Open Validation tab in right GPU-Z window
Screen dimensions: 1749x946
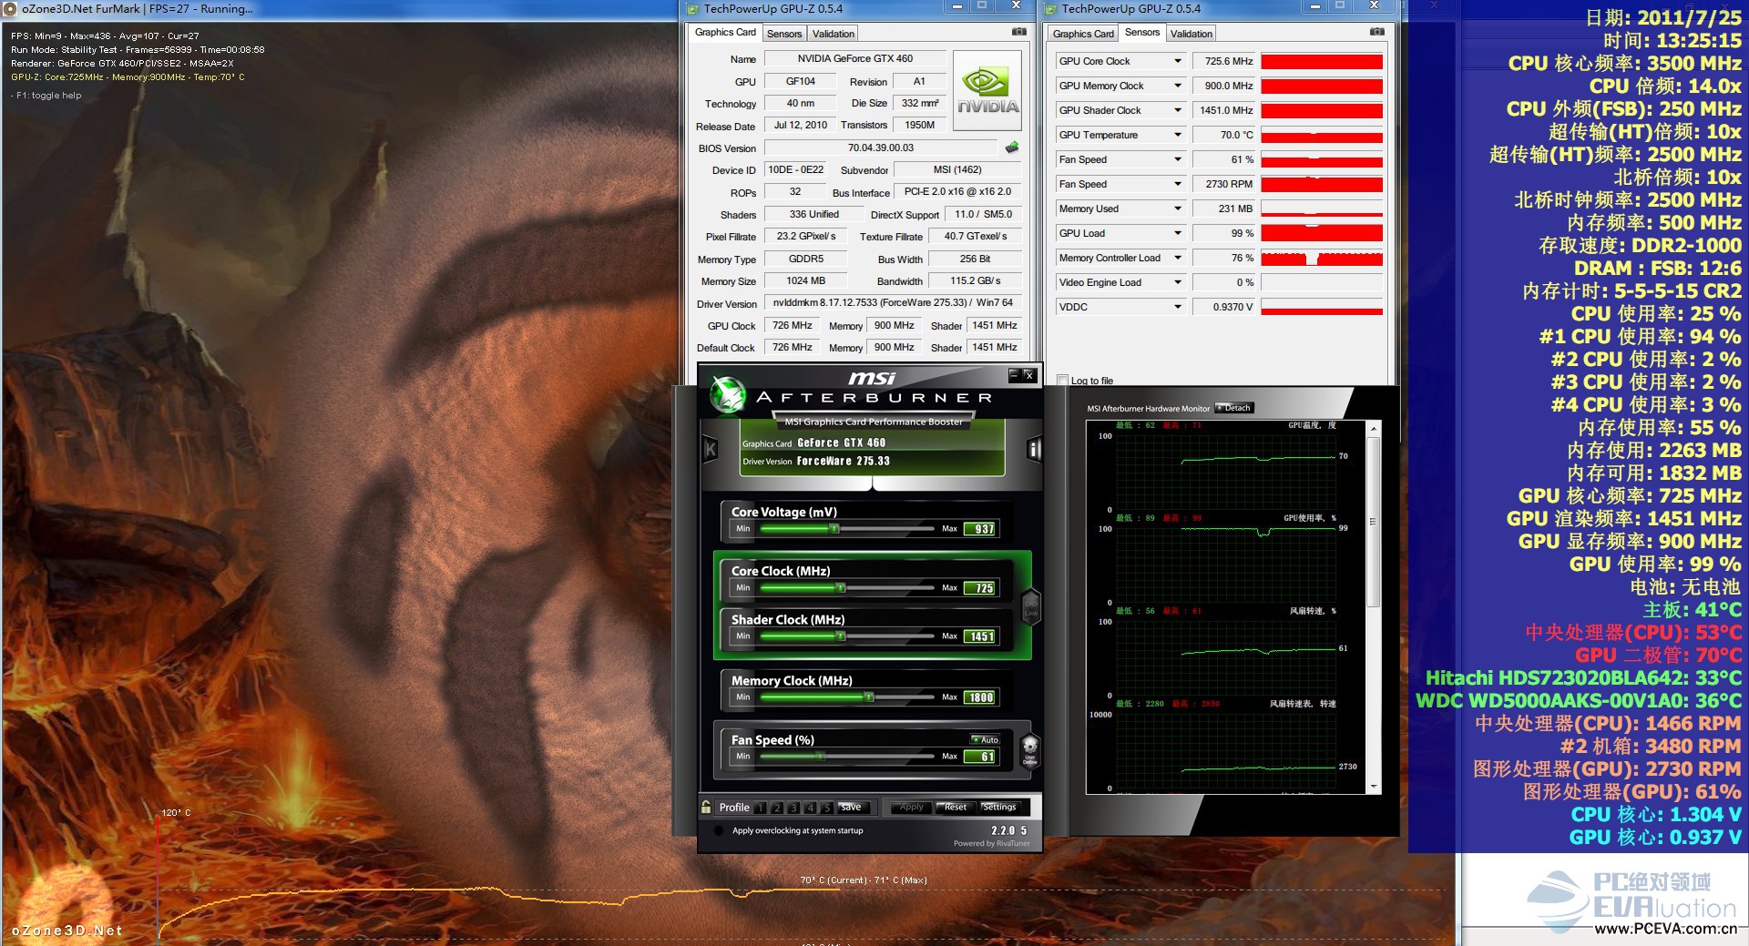(x=1192, y=34)
